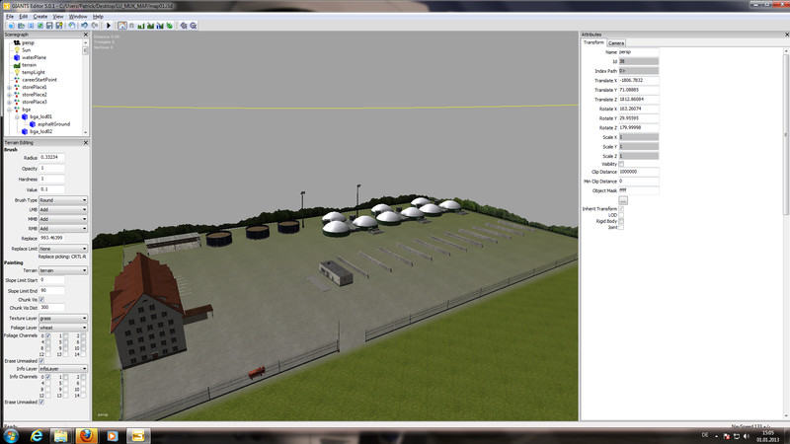
Task: Open the Brush Type dropdown
Action: pyautogui.click(x=63, y=200)
